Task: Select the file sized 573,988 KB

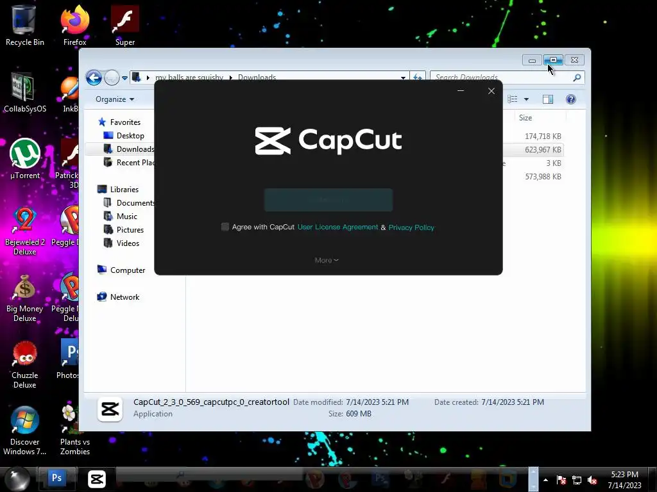Action: [543, 177]
